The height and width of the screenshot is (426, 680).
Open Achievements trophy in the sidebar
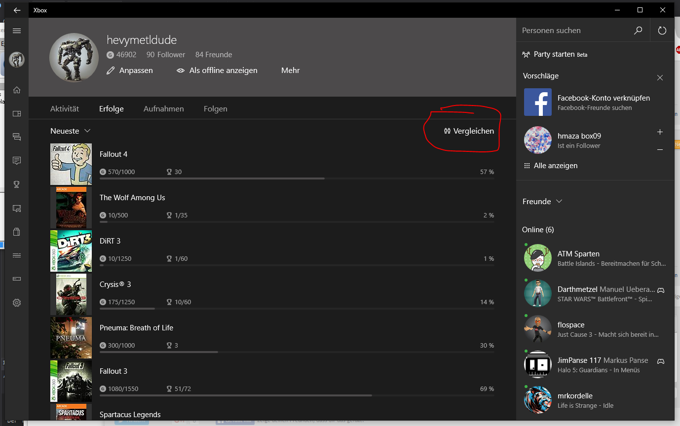[x=17, y=184]
